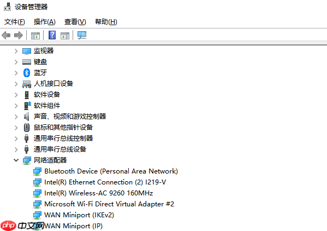Viewport: 327px width, 231px height.
Task: Click the Back arrow toolbar icon
Action: pos(6,35)
